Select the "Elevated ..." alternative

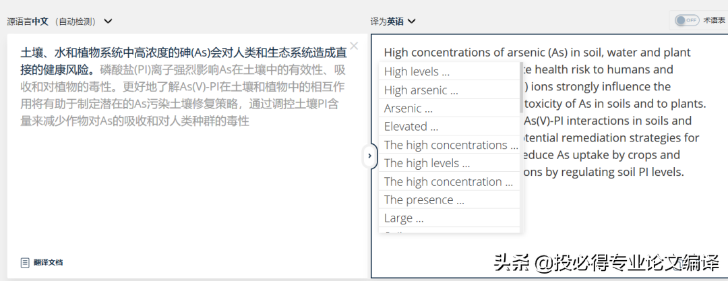point(411,126)
